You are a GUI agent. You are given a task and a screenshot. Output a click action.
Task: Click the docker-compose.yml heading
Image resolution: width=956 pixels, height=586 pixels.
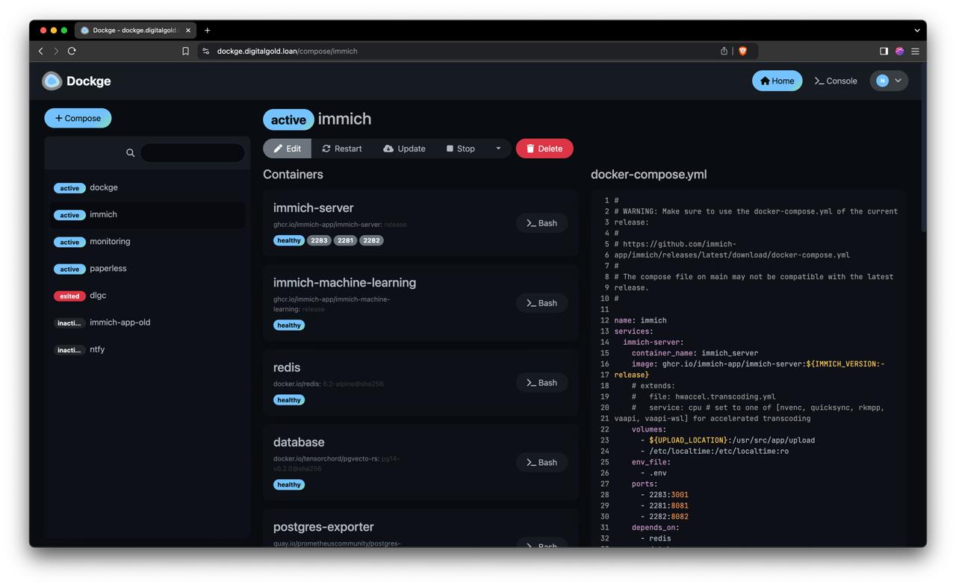[x=648, y=174]
